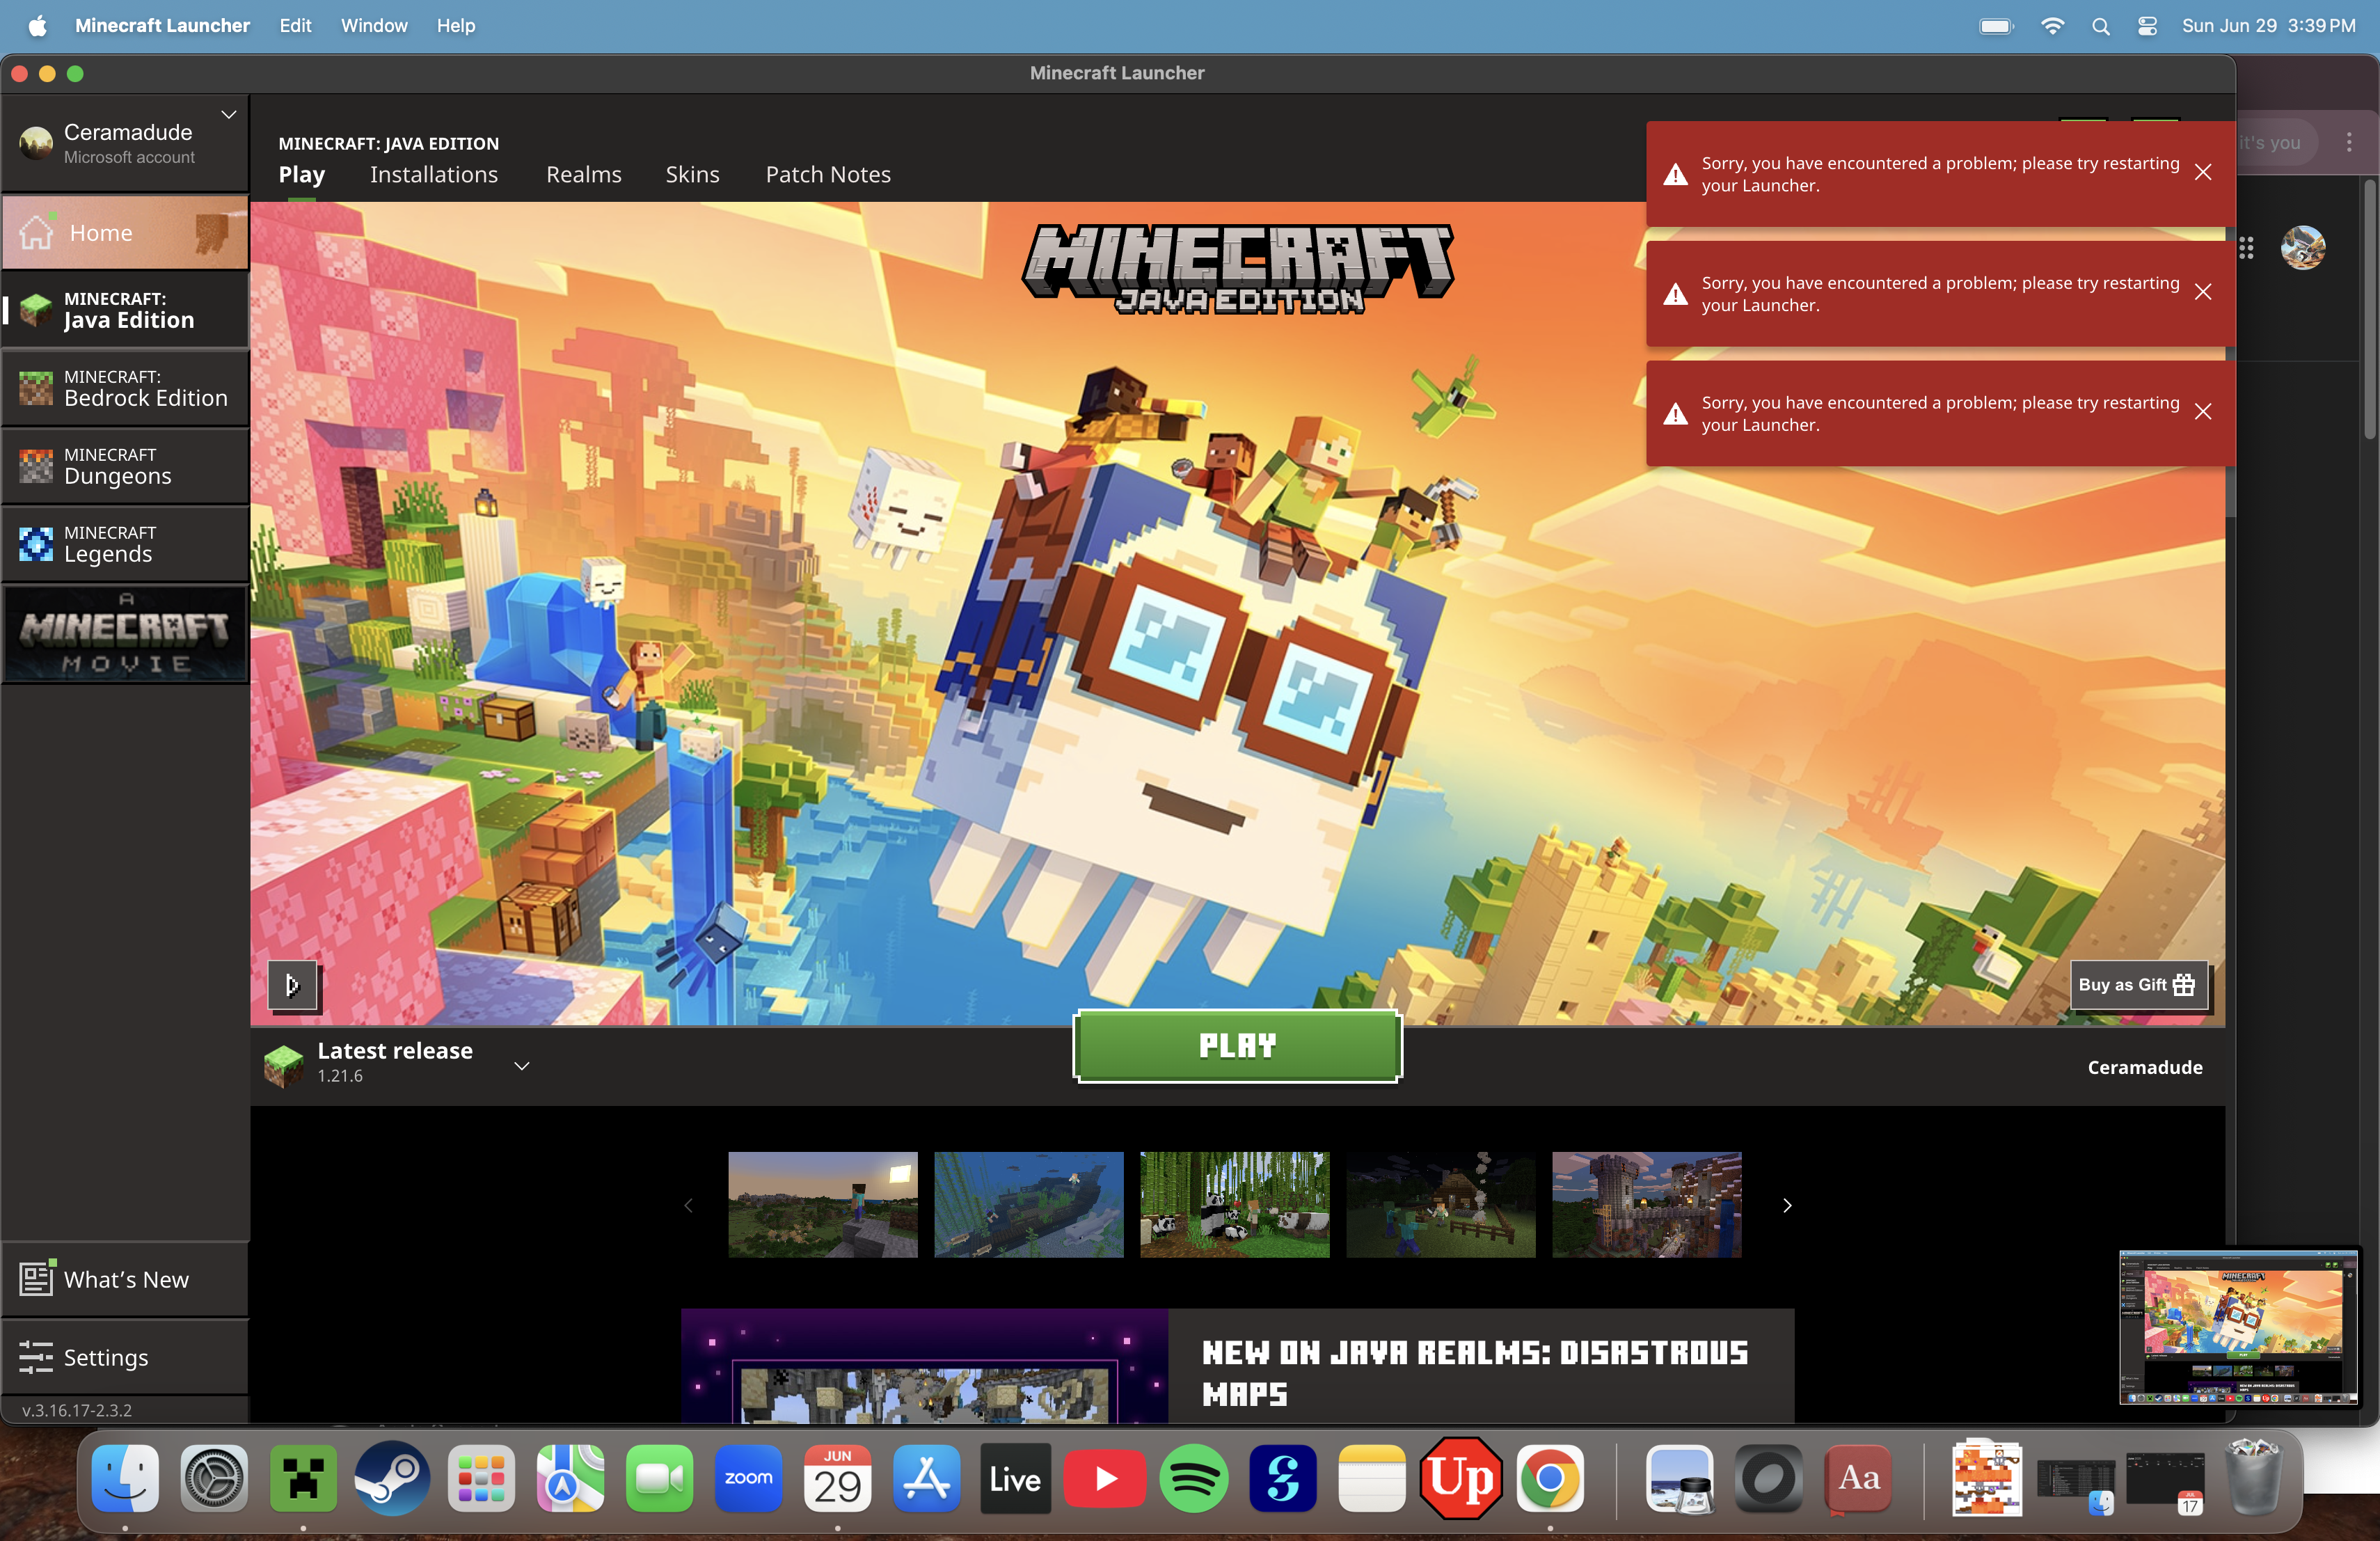Screen dimensions: 2380x1541
Task: Open the panda bamboo screenshot thumbnail
Action: 1234,1205
